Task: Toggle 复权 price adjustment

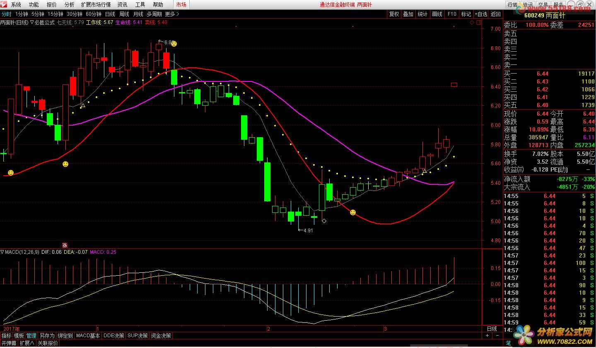Action: click(x=394, y=14)
